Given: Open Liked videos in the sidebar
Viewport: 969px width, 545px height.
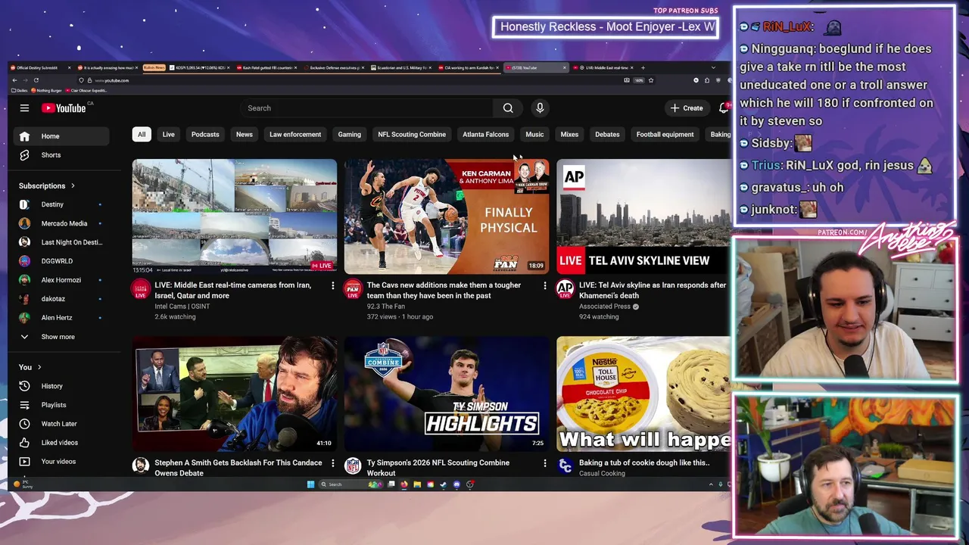Looking at the screenshot, I should point(61,443).
